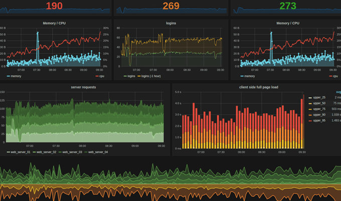
Task: Click the red upper_95 legend color swatch
Action: [x=310, y=121]
